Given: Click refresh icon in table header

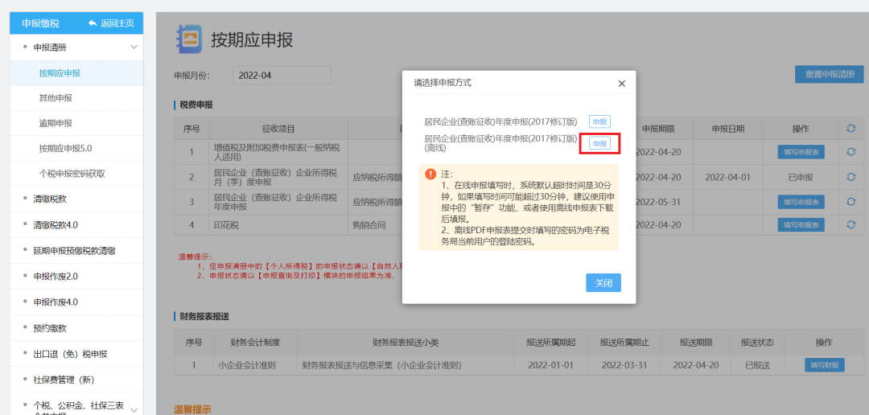Looking at the screenshot, I should tap(851, 129).
